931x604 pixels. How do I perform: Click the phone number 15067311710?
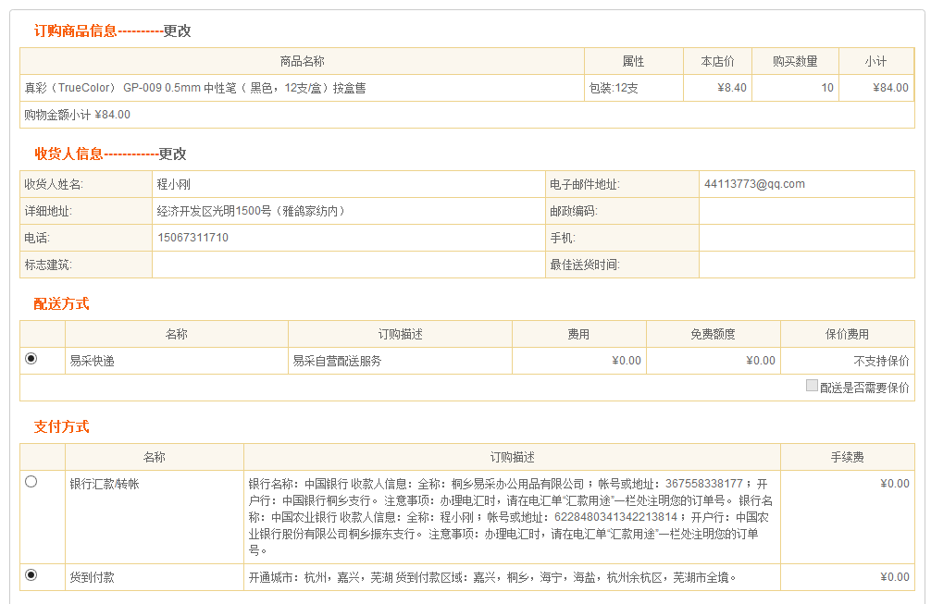(192, 238)
